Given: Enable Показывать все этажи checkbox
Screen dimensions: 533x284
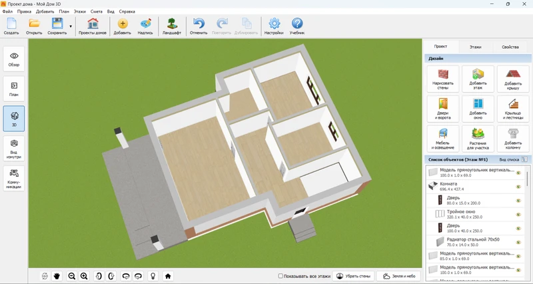Looking at the screenshot, I should [x=280, y=275].
